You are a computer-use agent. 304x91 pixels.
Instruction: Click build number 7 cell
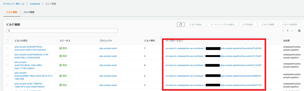pos(145,48)
